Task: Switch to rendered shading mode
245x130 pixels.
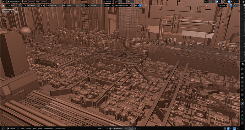Action: [235, 2]
